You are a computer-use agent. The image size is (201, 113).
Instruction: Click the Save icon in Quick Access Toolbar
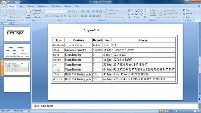pos(10,2)
